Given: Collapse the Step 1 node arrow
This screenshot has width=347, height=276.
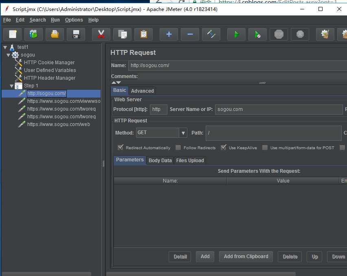Looking at the screenshot, I should click(x=12, y=86).
